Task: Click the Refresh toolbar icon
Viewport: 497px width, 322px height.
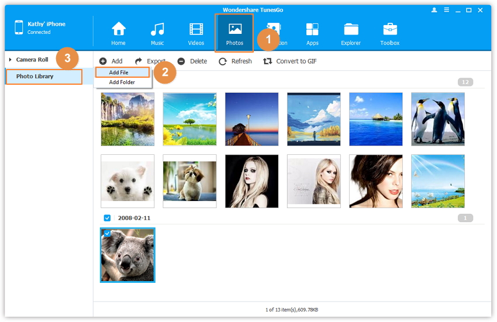Action: point(223,61)
